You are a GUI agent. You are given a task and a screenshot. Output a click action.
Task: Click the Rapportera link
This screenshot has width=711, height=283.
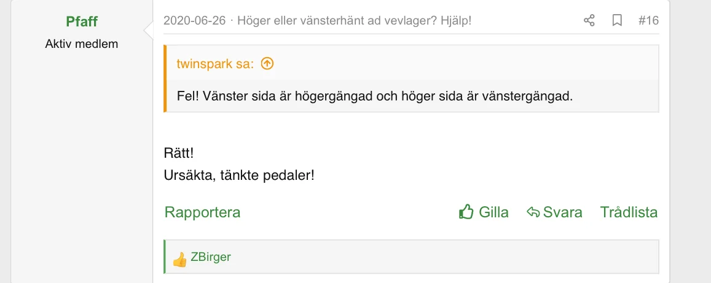point(202,212)
